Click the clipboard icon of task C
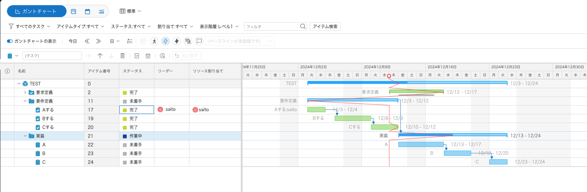587x192 pixels. tap(38, 162)
